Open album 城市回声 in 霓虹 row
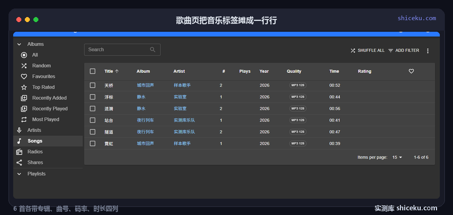The image size is (453, 215). (145, 143)
